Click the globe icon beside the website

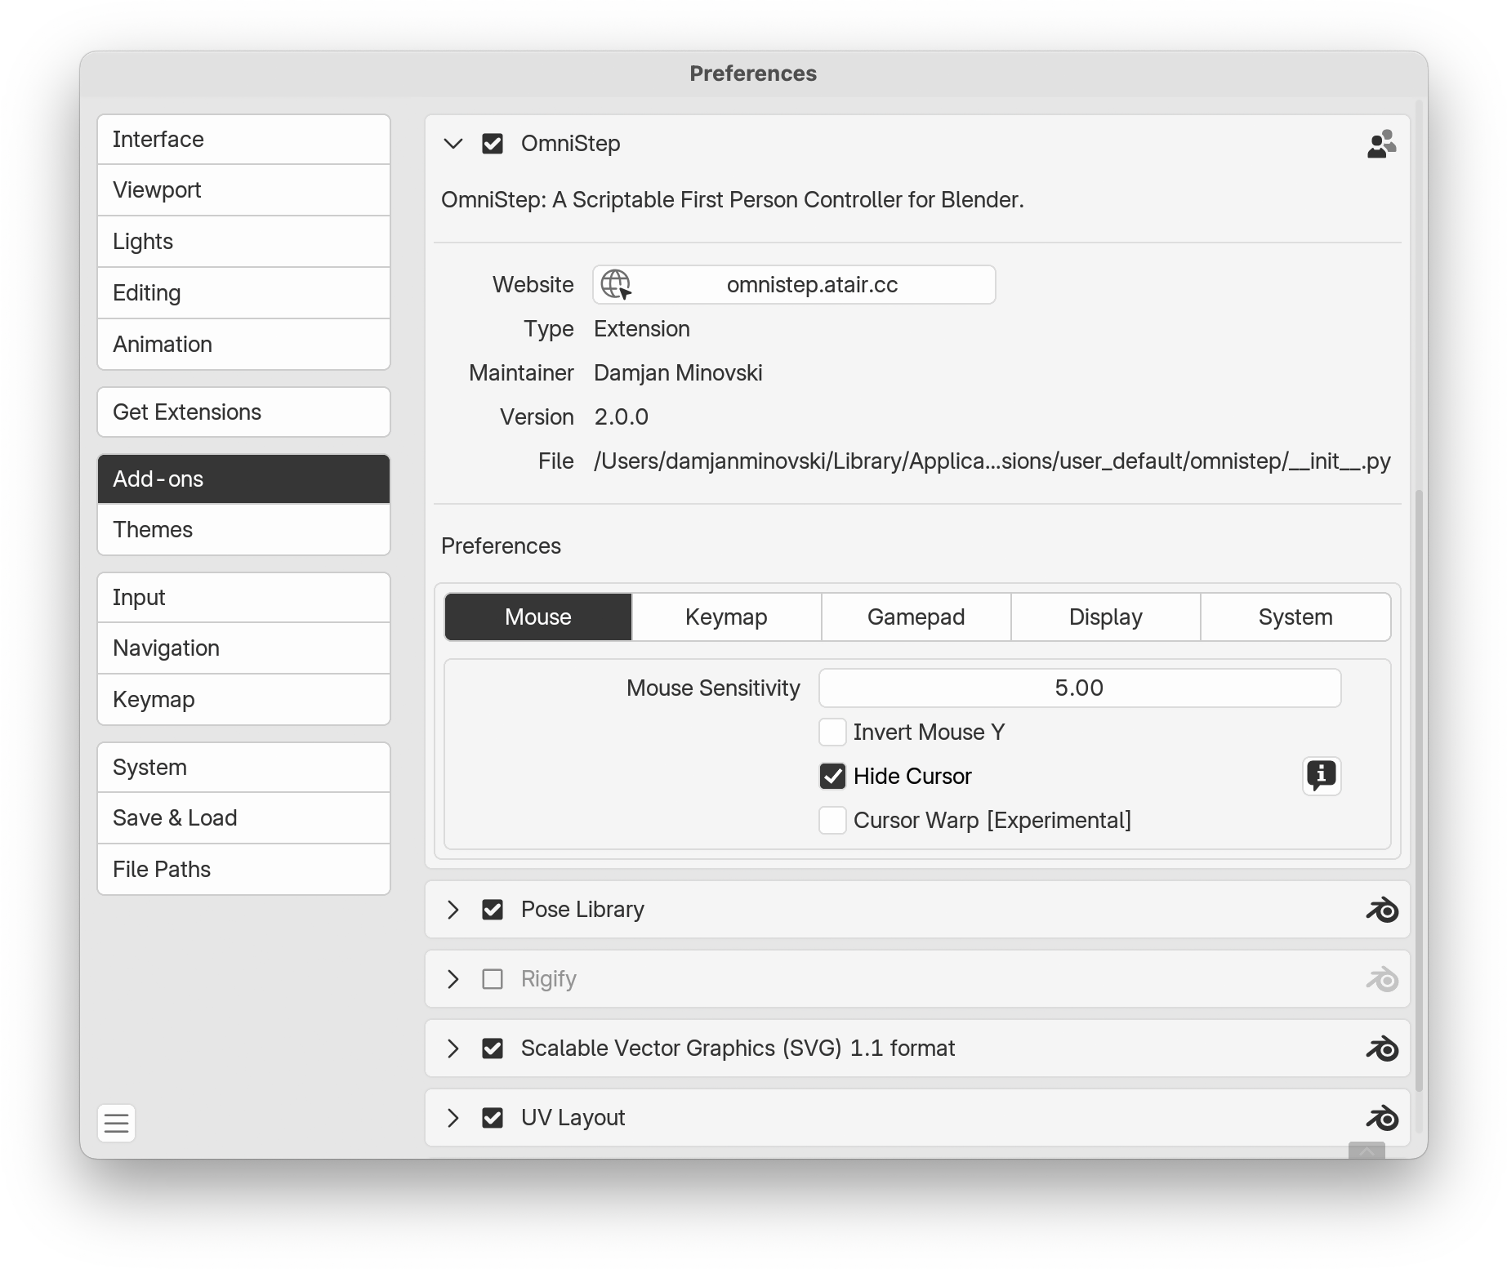(x=616, y=285)
